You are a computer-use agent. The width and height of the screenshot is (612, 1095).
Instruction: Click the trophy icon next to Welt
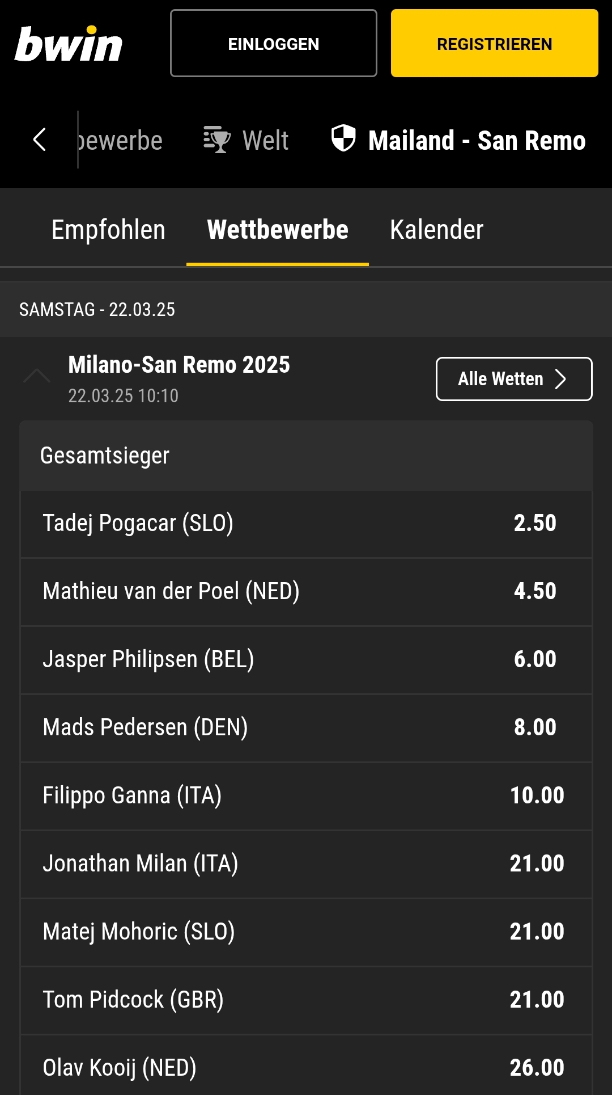click(216, 140)
